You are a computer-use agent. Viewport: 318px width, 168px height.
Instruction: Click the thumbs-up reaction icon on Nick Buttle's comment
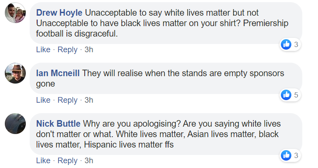286,155
